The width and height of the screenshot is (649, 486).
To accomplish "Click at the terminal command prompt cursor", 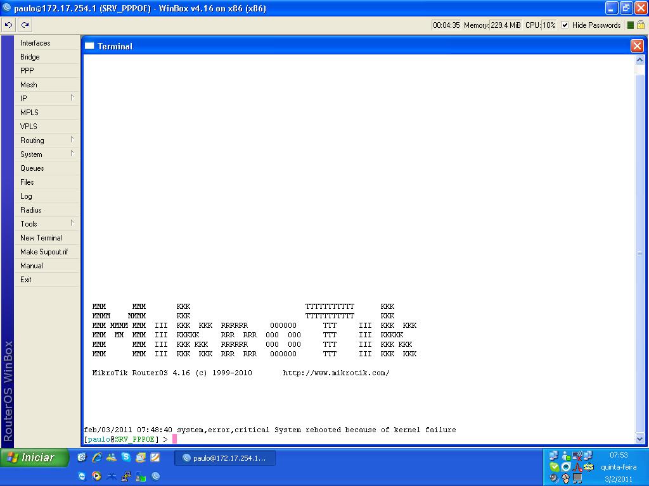I will click(x=175, y=439).
